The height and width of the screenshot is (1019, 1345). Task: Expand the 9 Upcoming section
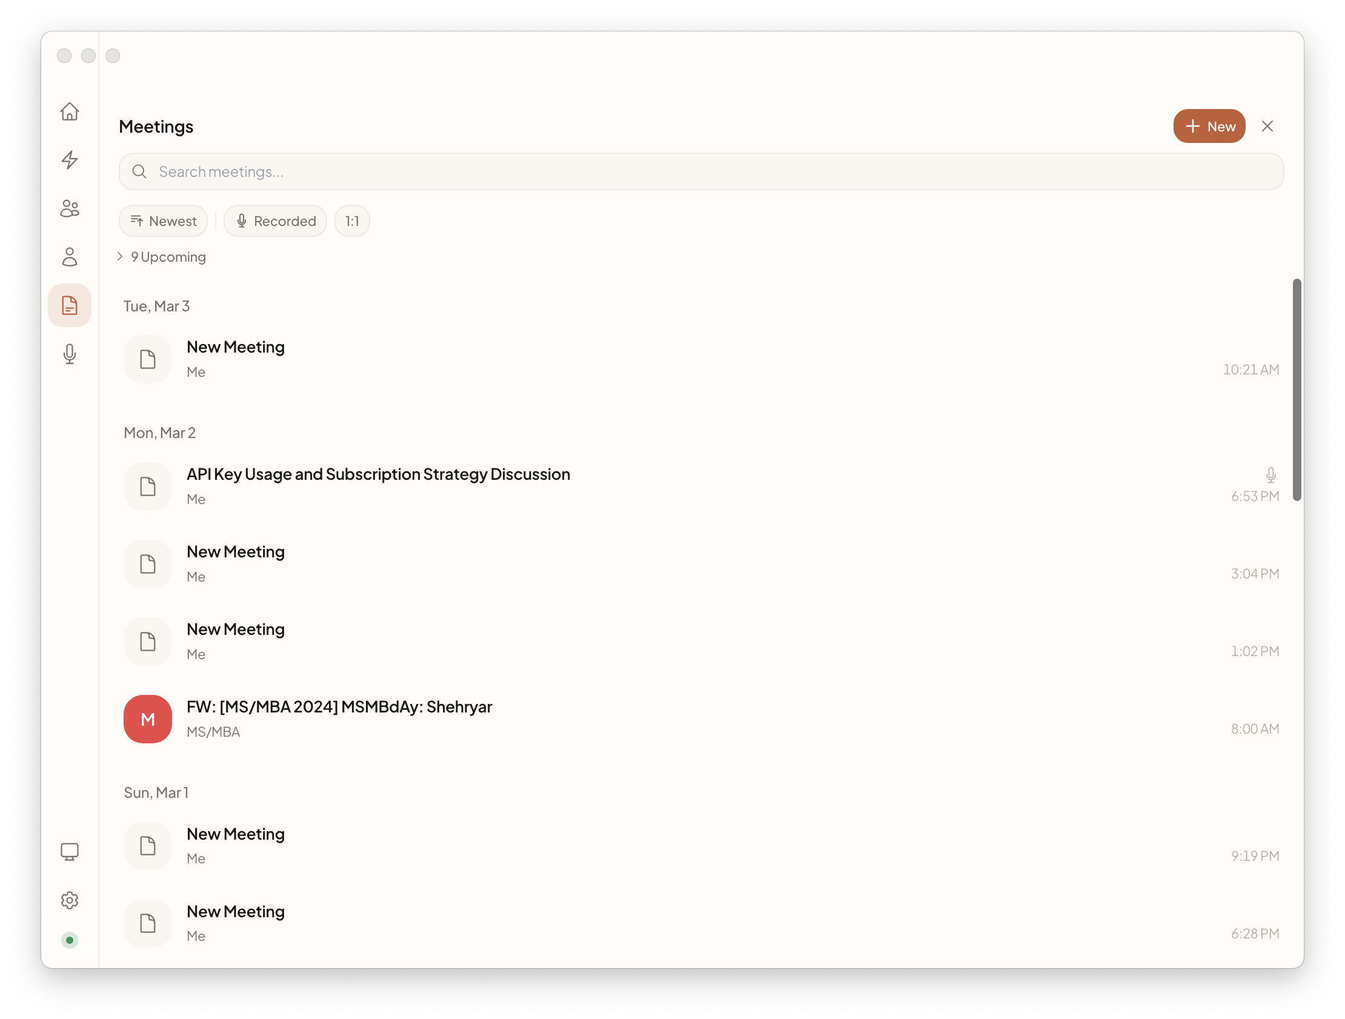162,257
